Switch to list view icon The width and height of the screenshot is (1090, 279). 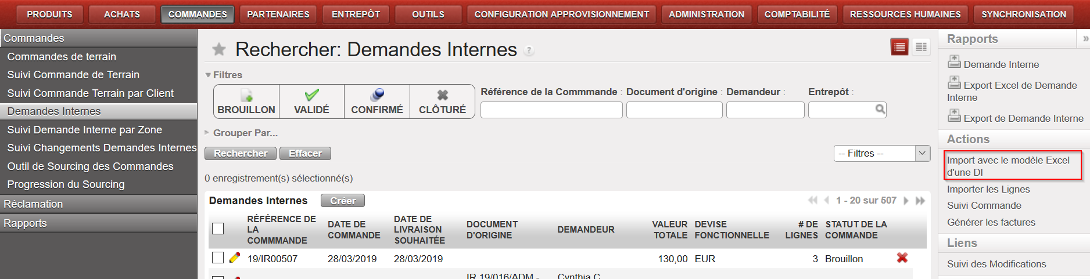click(x=899, y=47)
